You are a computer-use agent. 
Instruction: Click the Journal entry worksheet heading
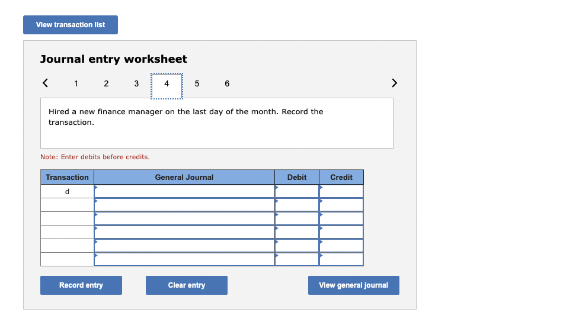[x=113, y=59]
